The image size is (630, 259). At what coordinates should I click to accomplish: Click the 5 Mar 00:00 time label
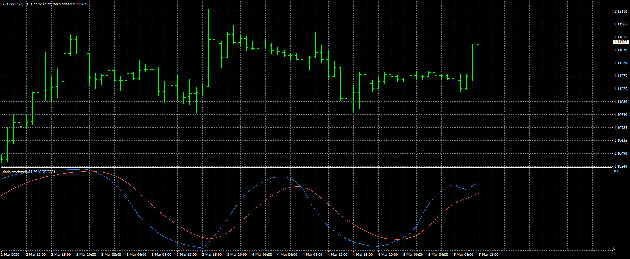click(413, 255)
